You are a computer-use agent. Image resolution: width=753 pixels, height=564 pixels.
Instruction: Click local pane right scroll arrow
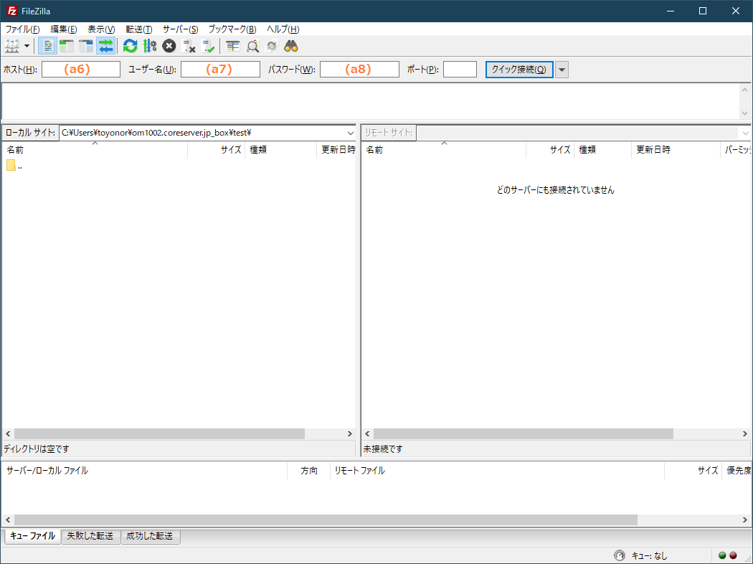tap(350, 434)
